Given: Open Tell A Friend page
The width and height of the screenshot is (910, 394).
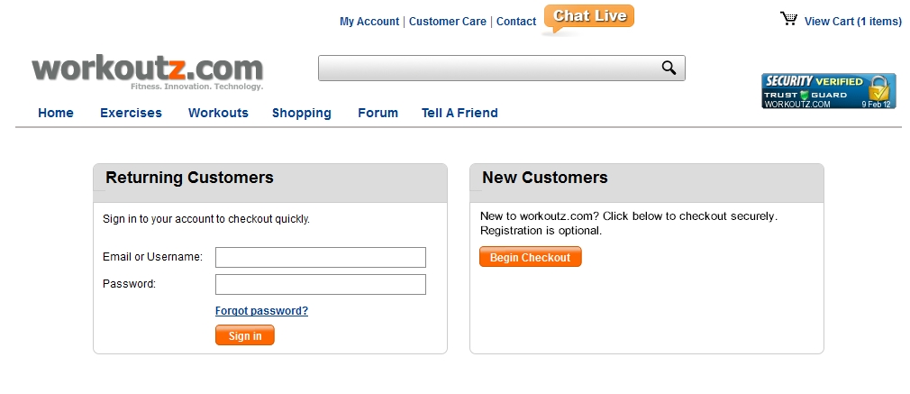Looking at the screenshot, I should pyautogui.click(x=460, y=113).
